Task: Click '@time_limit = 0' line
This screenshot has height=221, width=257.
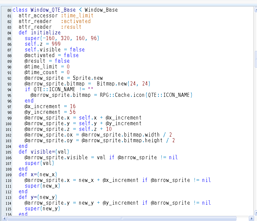Action: 47,67
